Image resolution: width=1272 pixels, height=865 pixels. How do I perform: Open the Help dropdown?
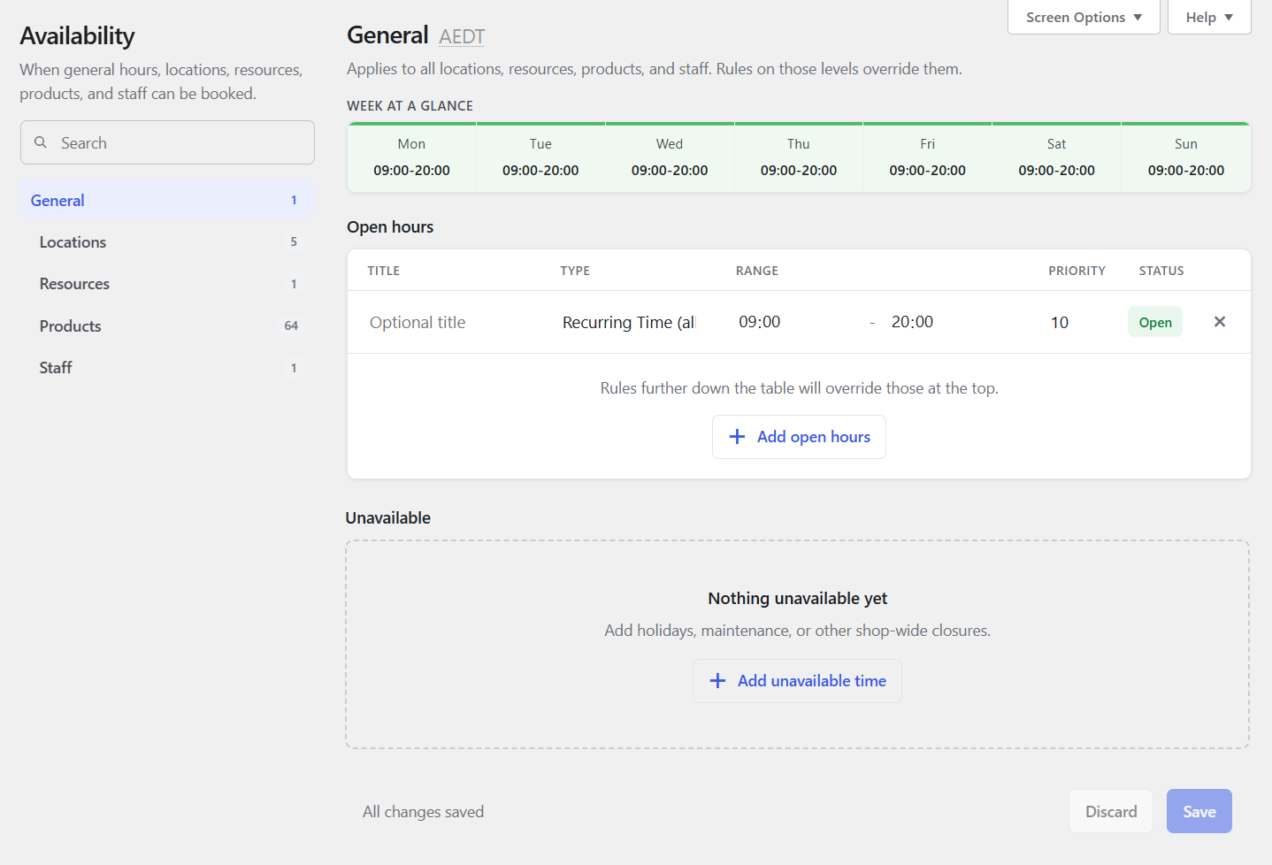coord(1209,17)
